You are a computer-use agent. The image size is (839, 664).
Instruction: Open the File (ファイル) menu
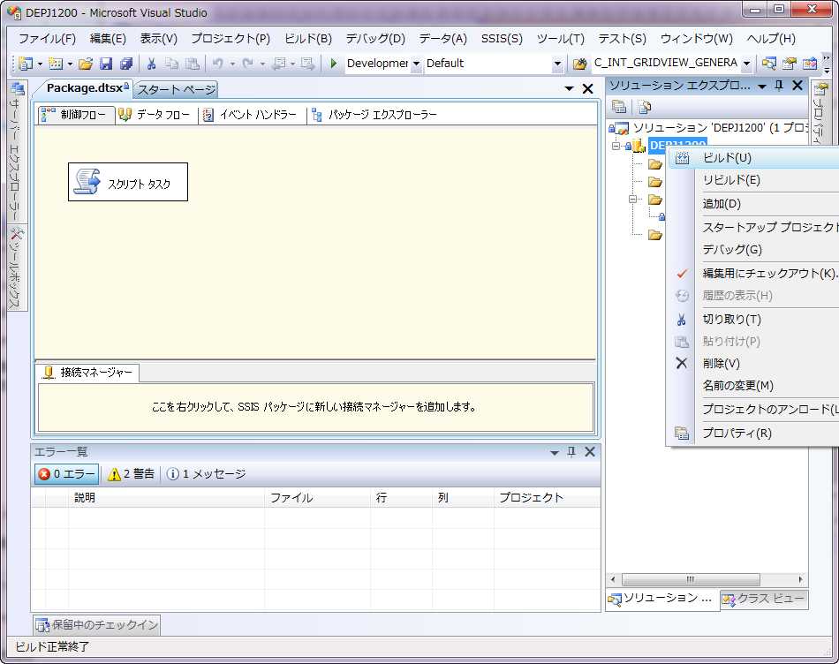[47, 39]
